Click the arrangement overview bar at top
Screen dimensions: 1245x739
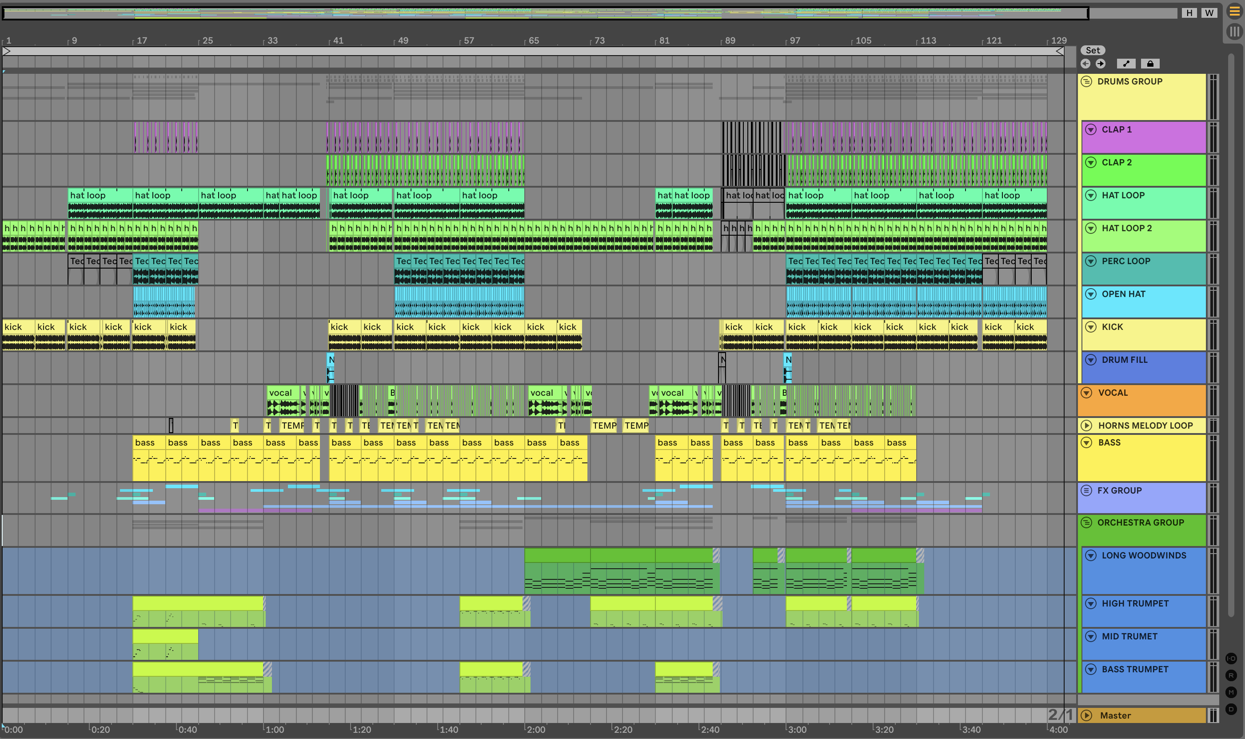[545, 13]
